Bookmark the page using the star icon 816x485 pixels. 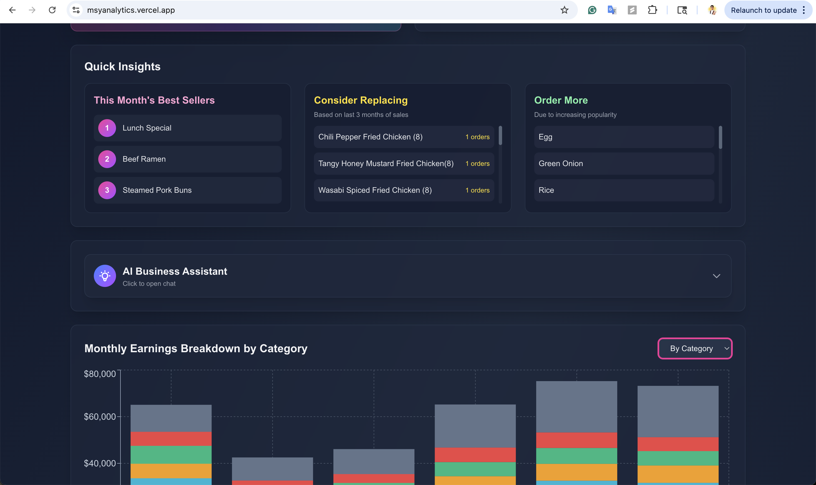pyautogui.click(x=564, y=10)
